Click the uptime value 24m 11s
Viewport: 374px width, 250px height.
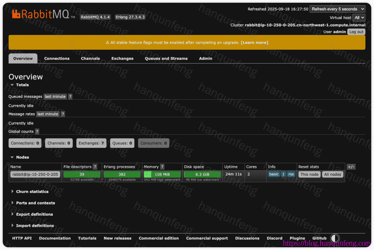[x=233, y=174]
